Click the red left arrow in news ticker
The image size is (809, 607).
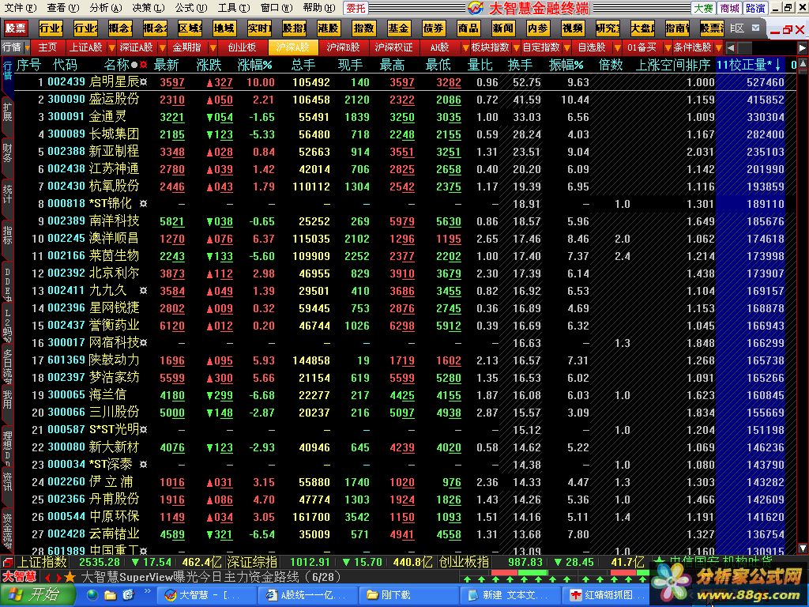pyautogui.click(x=47, y=578)
